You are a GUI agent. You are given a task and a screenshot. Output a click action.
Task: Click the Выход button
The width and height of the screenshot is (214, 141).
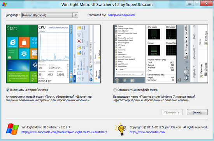197,112
